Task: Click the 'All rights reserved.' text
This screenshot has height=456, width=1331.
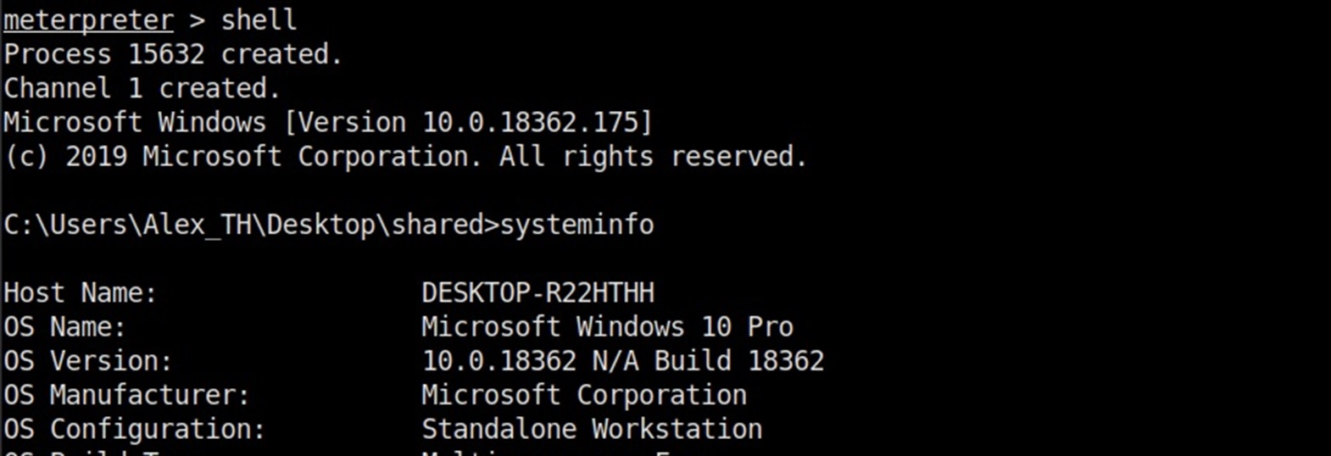Action: coord(653,157)
